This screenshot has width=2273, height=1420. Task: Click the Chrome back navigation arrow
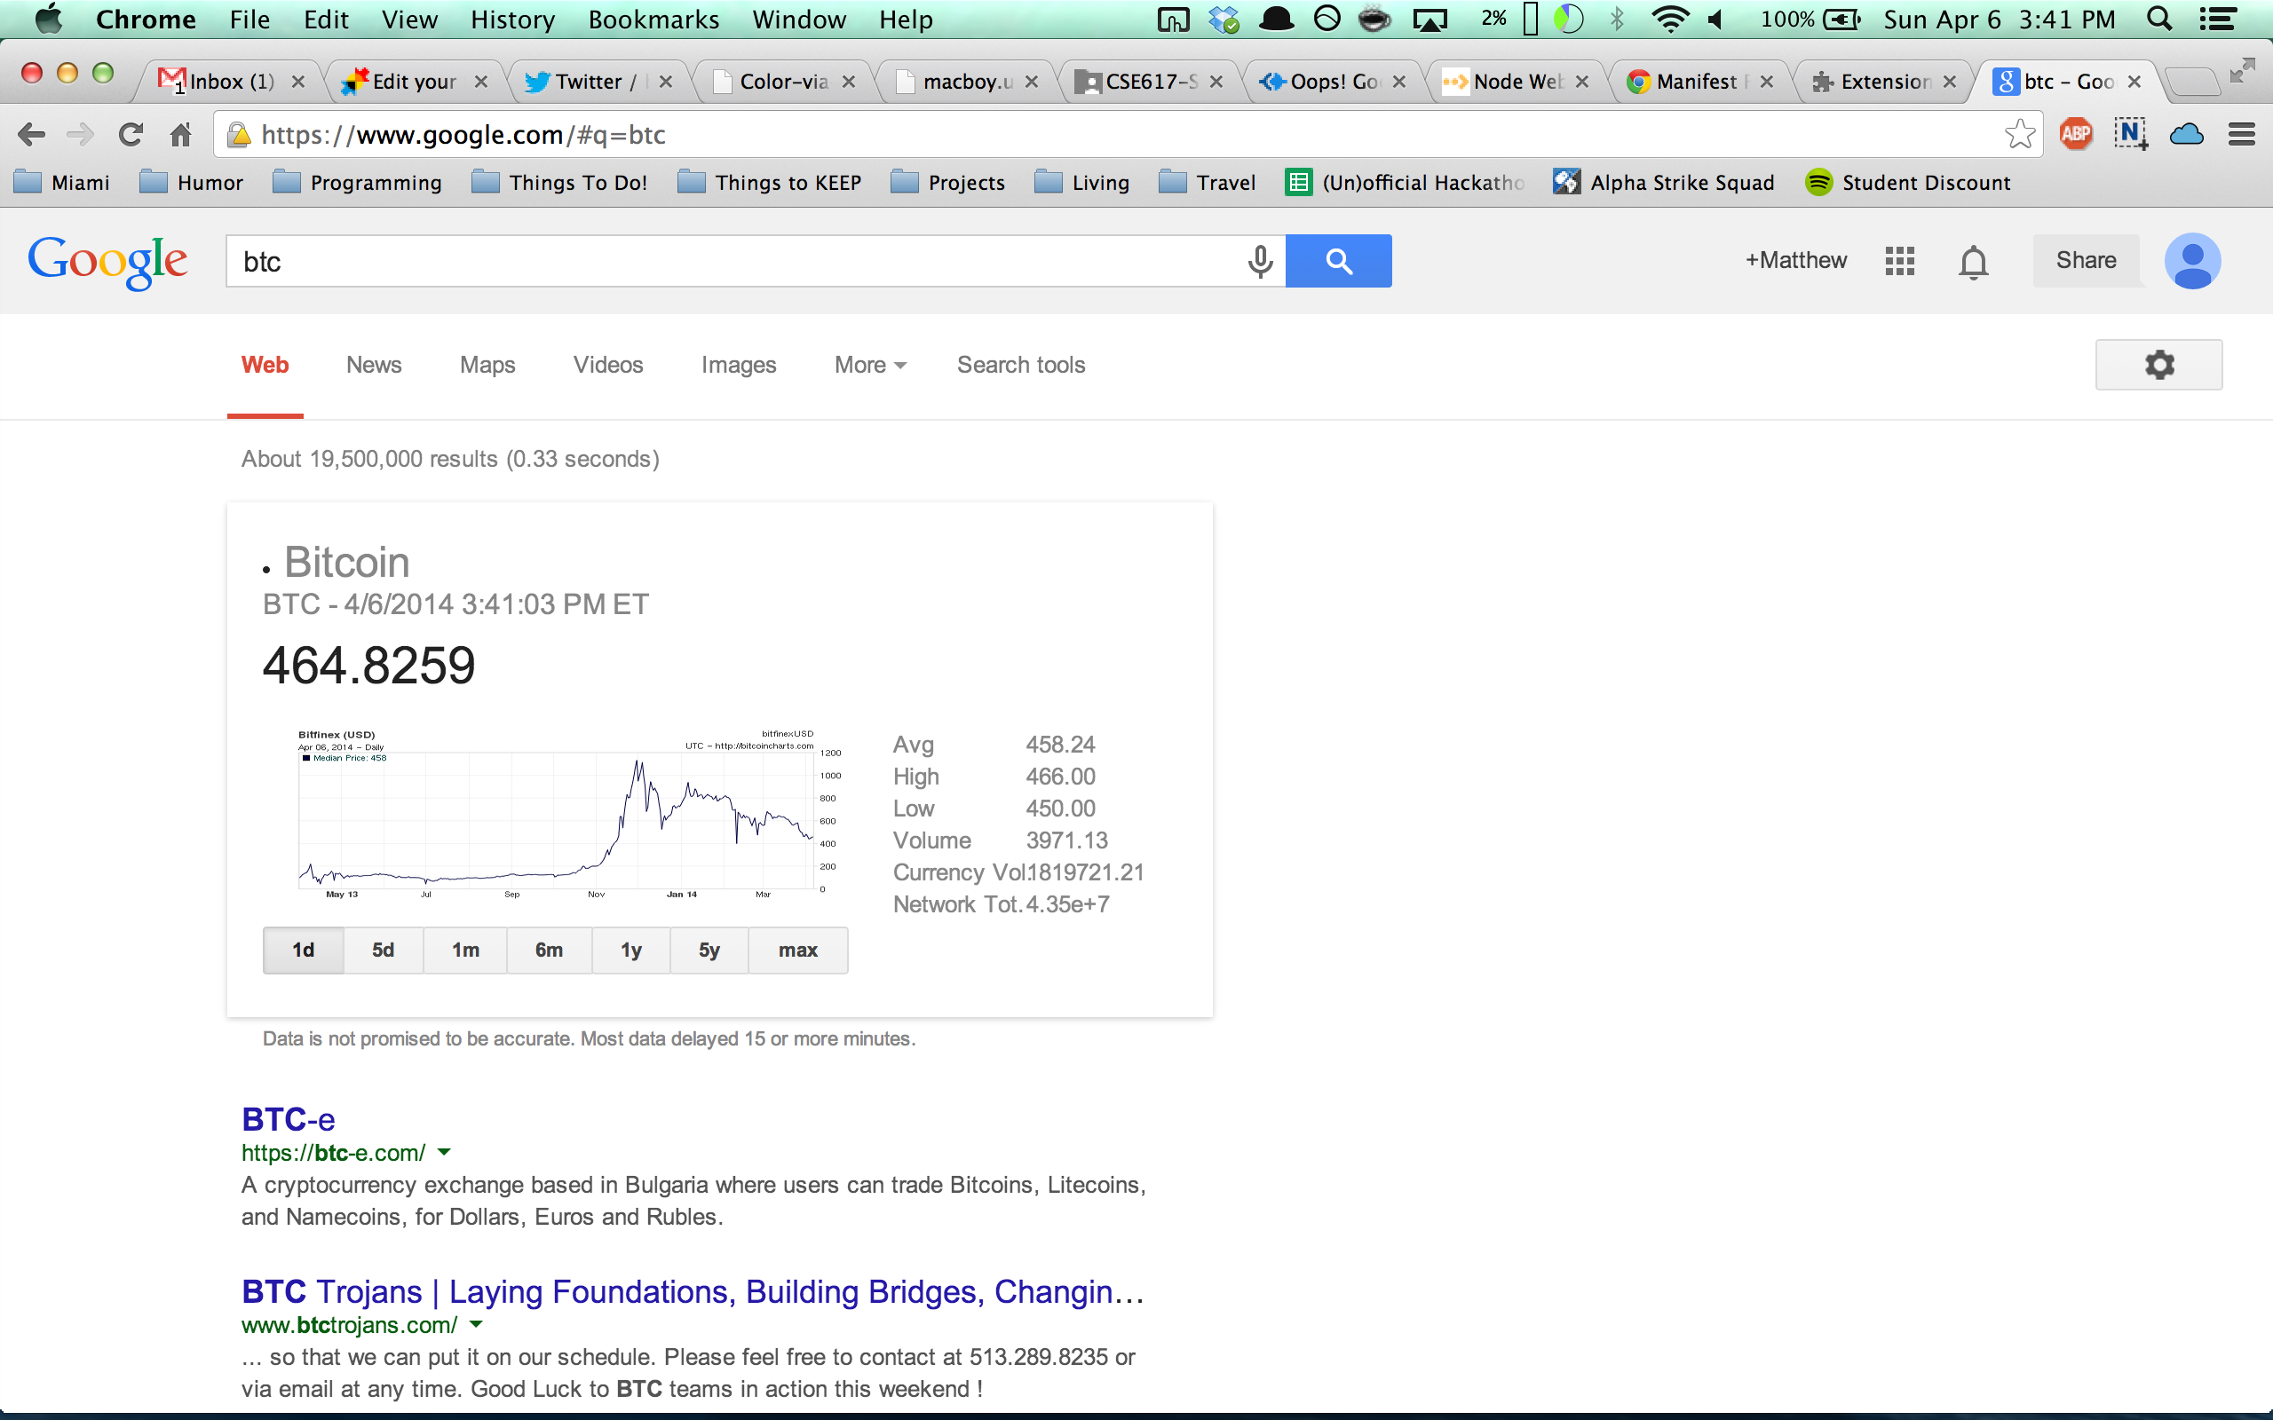(33, 134)
